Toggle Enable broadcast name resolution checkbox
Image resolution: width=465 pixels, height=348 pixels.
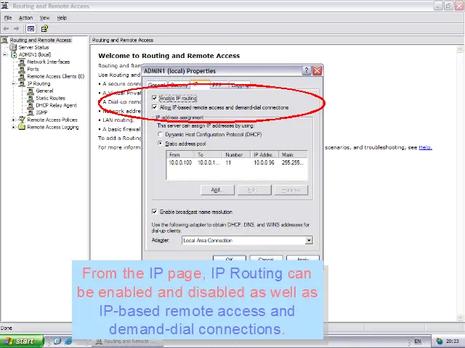pos(154,212)
